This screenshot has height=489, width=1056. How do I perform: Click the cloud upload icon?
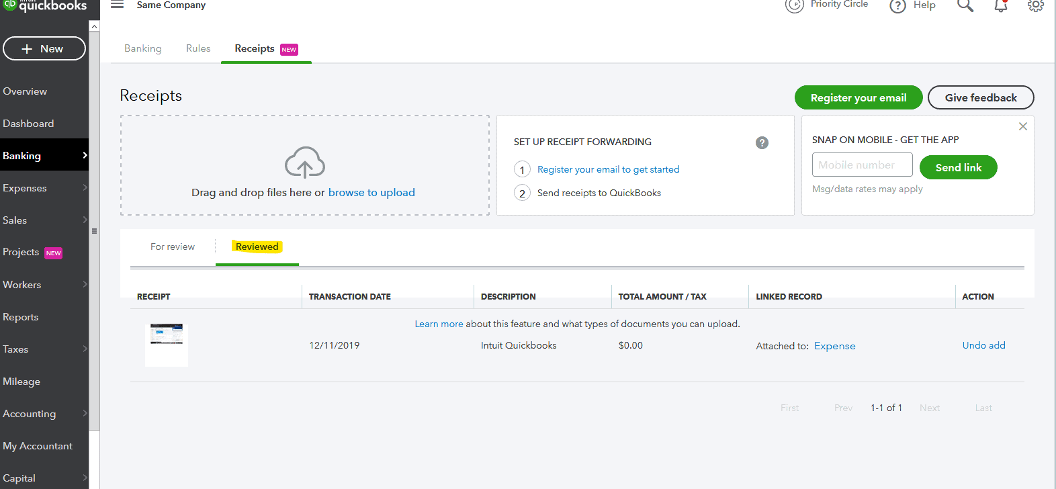coord(305,162)
